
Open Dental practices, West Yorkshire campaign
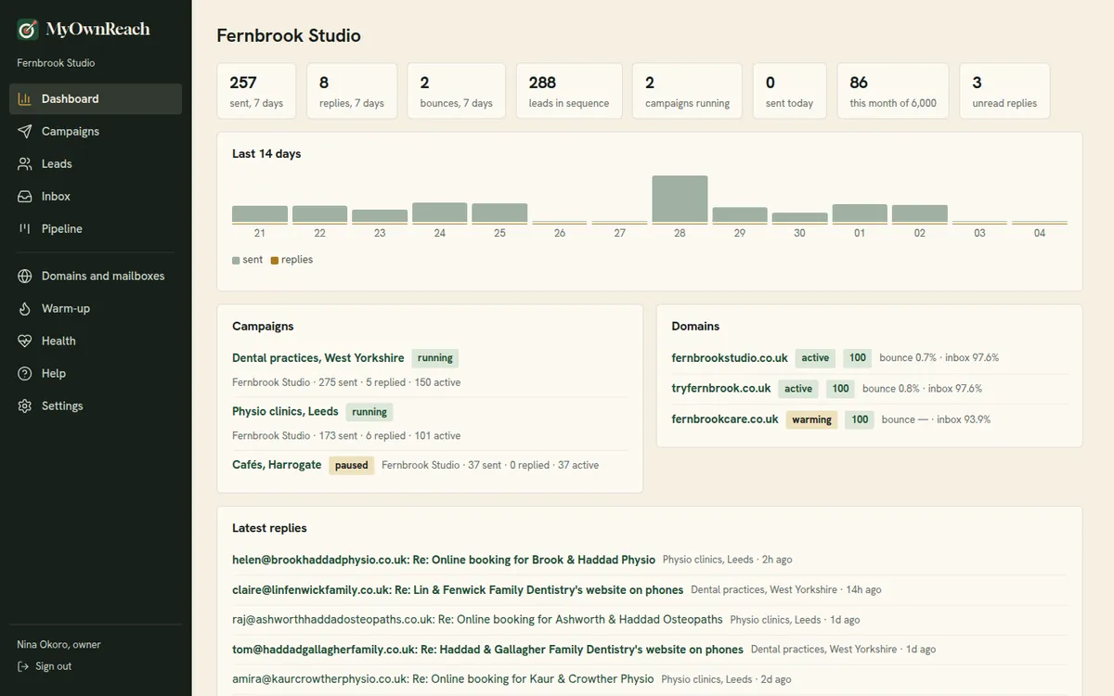click(318, 357)
